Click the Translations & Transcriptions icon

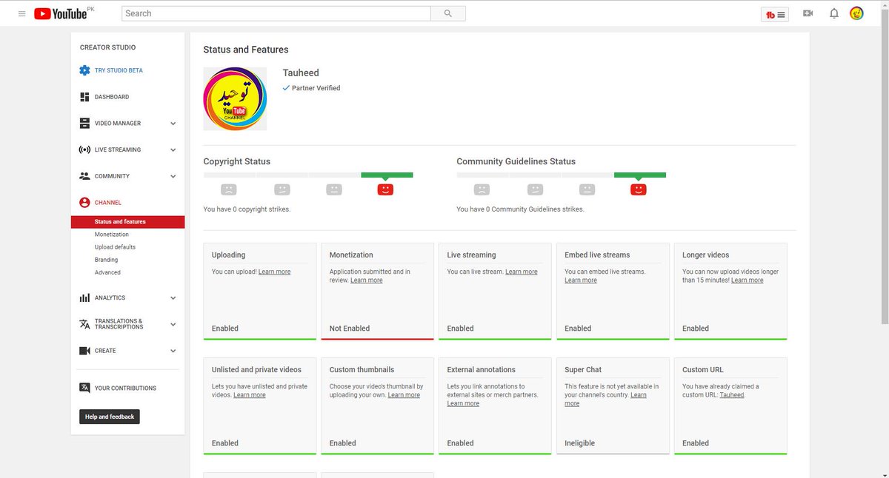coord(84,324)
